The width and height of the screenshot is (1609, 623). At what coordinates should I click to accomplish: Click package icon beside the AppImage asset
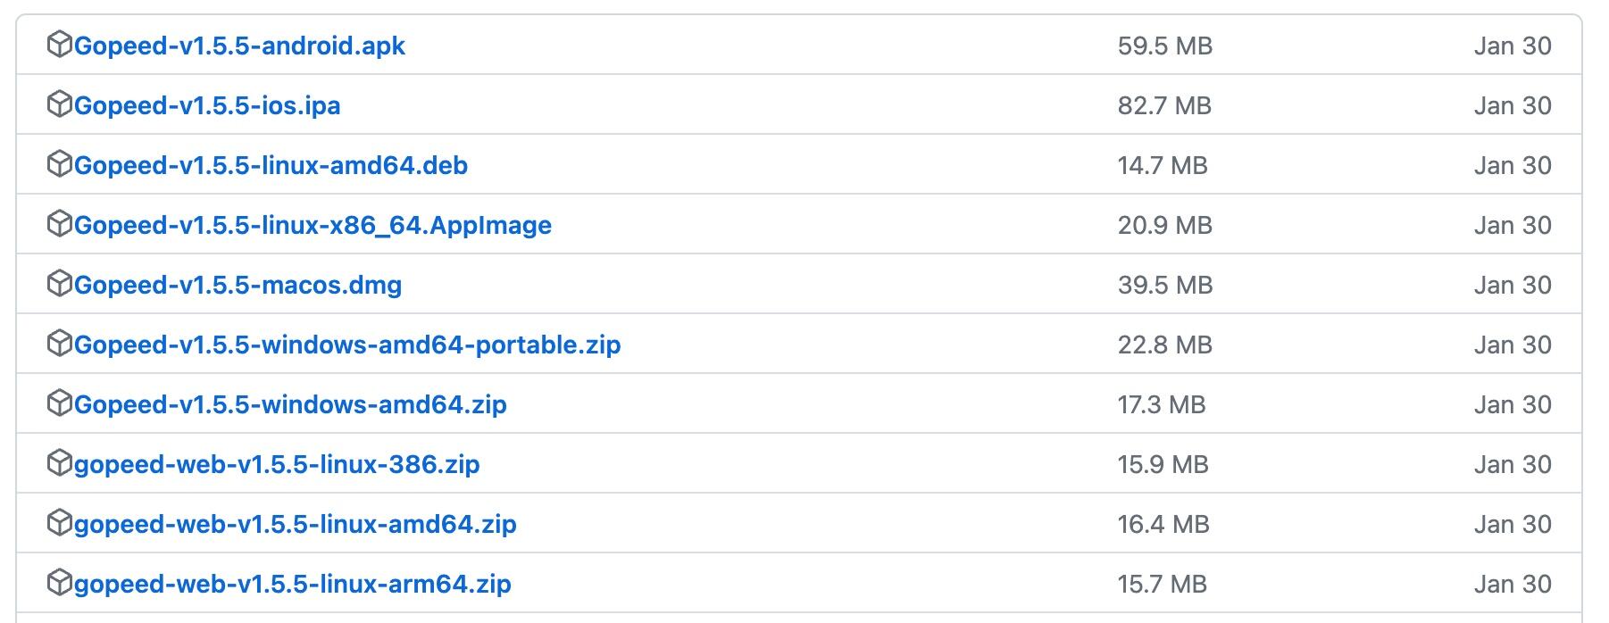(x=59, y=223)
